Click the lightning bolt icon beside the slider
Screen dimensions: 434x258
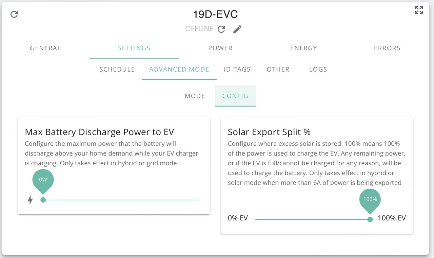(x=30, y=200)
